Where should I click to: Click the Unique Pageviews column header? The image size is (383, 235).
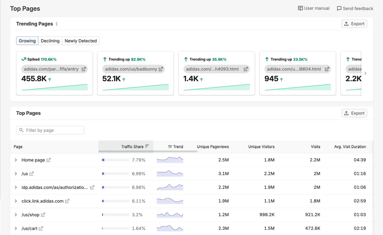pyautogui.click(x=213, y=147)
